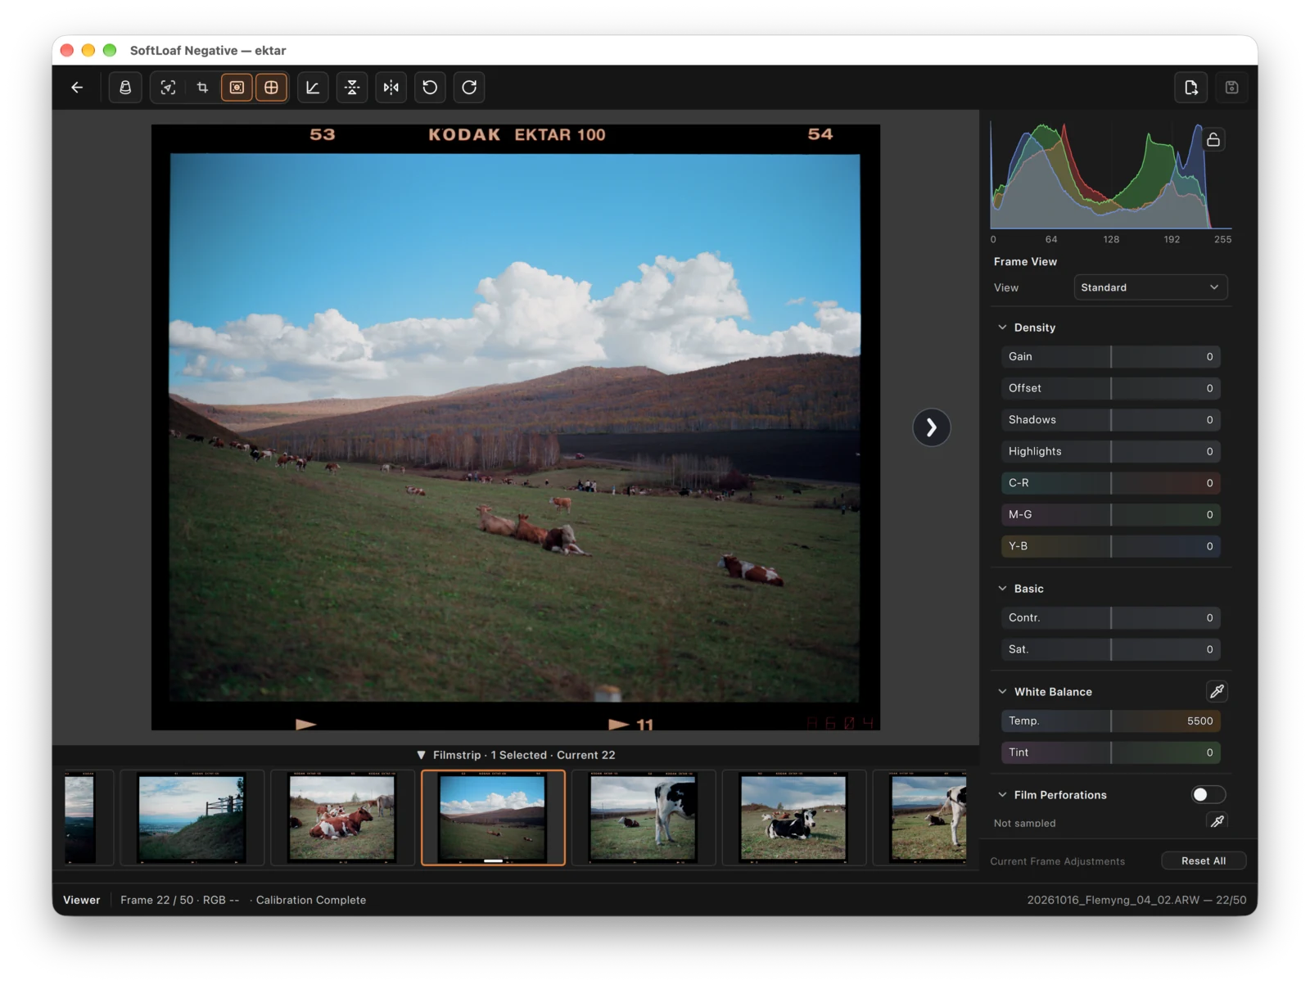The width and height of the screenshot is (1310, 985).
Task: Pick white balance with the eyedropper
Action: coord(1217,692)
